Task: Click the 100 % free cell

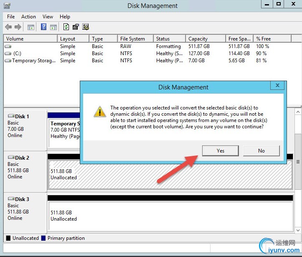Action: 262,46
